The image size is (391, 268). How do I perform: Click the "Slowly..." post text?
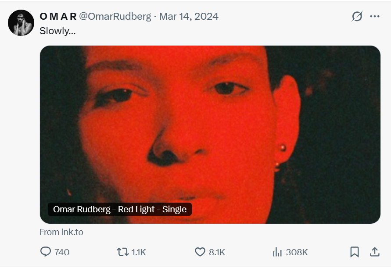tap(57, 31)
